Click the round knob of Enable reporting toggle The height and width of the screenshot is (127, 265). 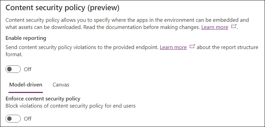point(10,69)
